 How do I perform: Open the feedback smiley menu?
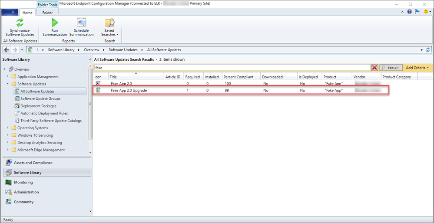[427, 12]
